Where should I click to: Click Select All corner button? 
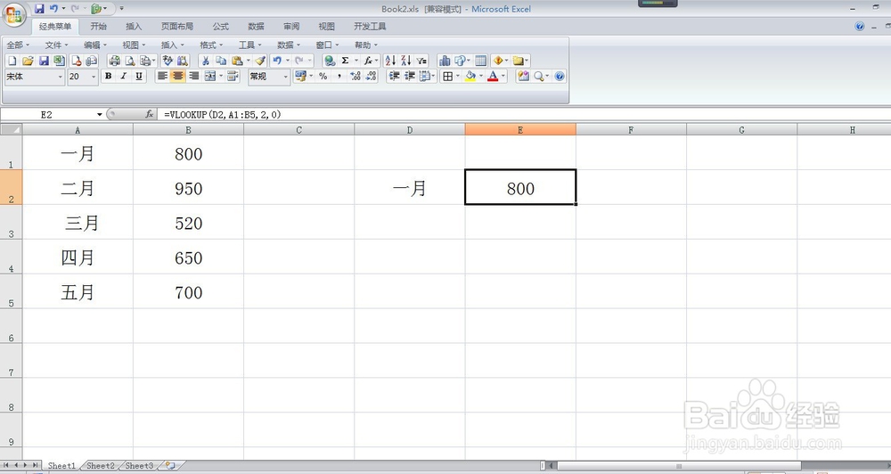(x=12, y=129)
